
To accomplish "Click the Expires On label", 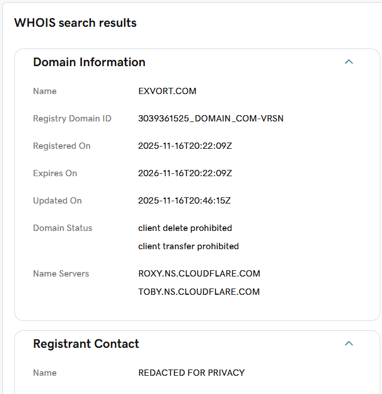I will coord(55,173).
